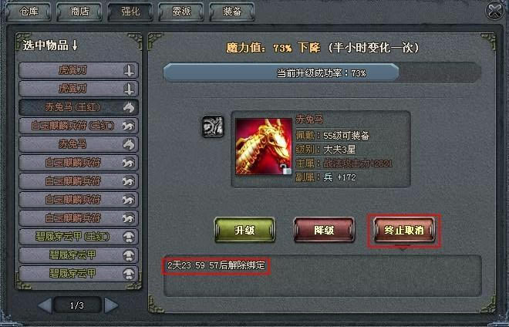
Task: Click the small rune icon beside item portrait
Action: (x=213, y=126)
